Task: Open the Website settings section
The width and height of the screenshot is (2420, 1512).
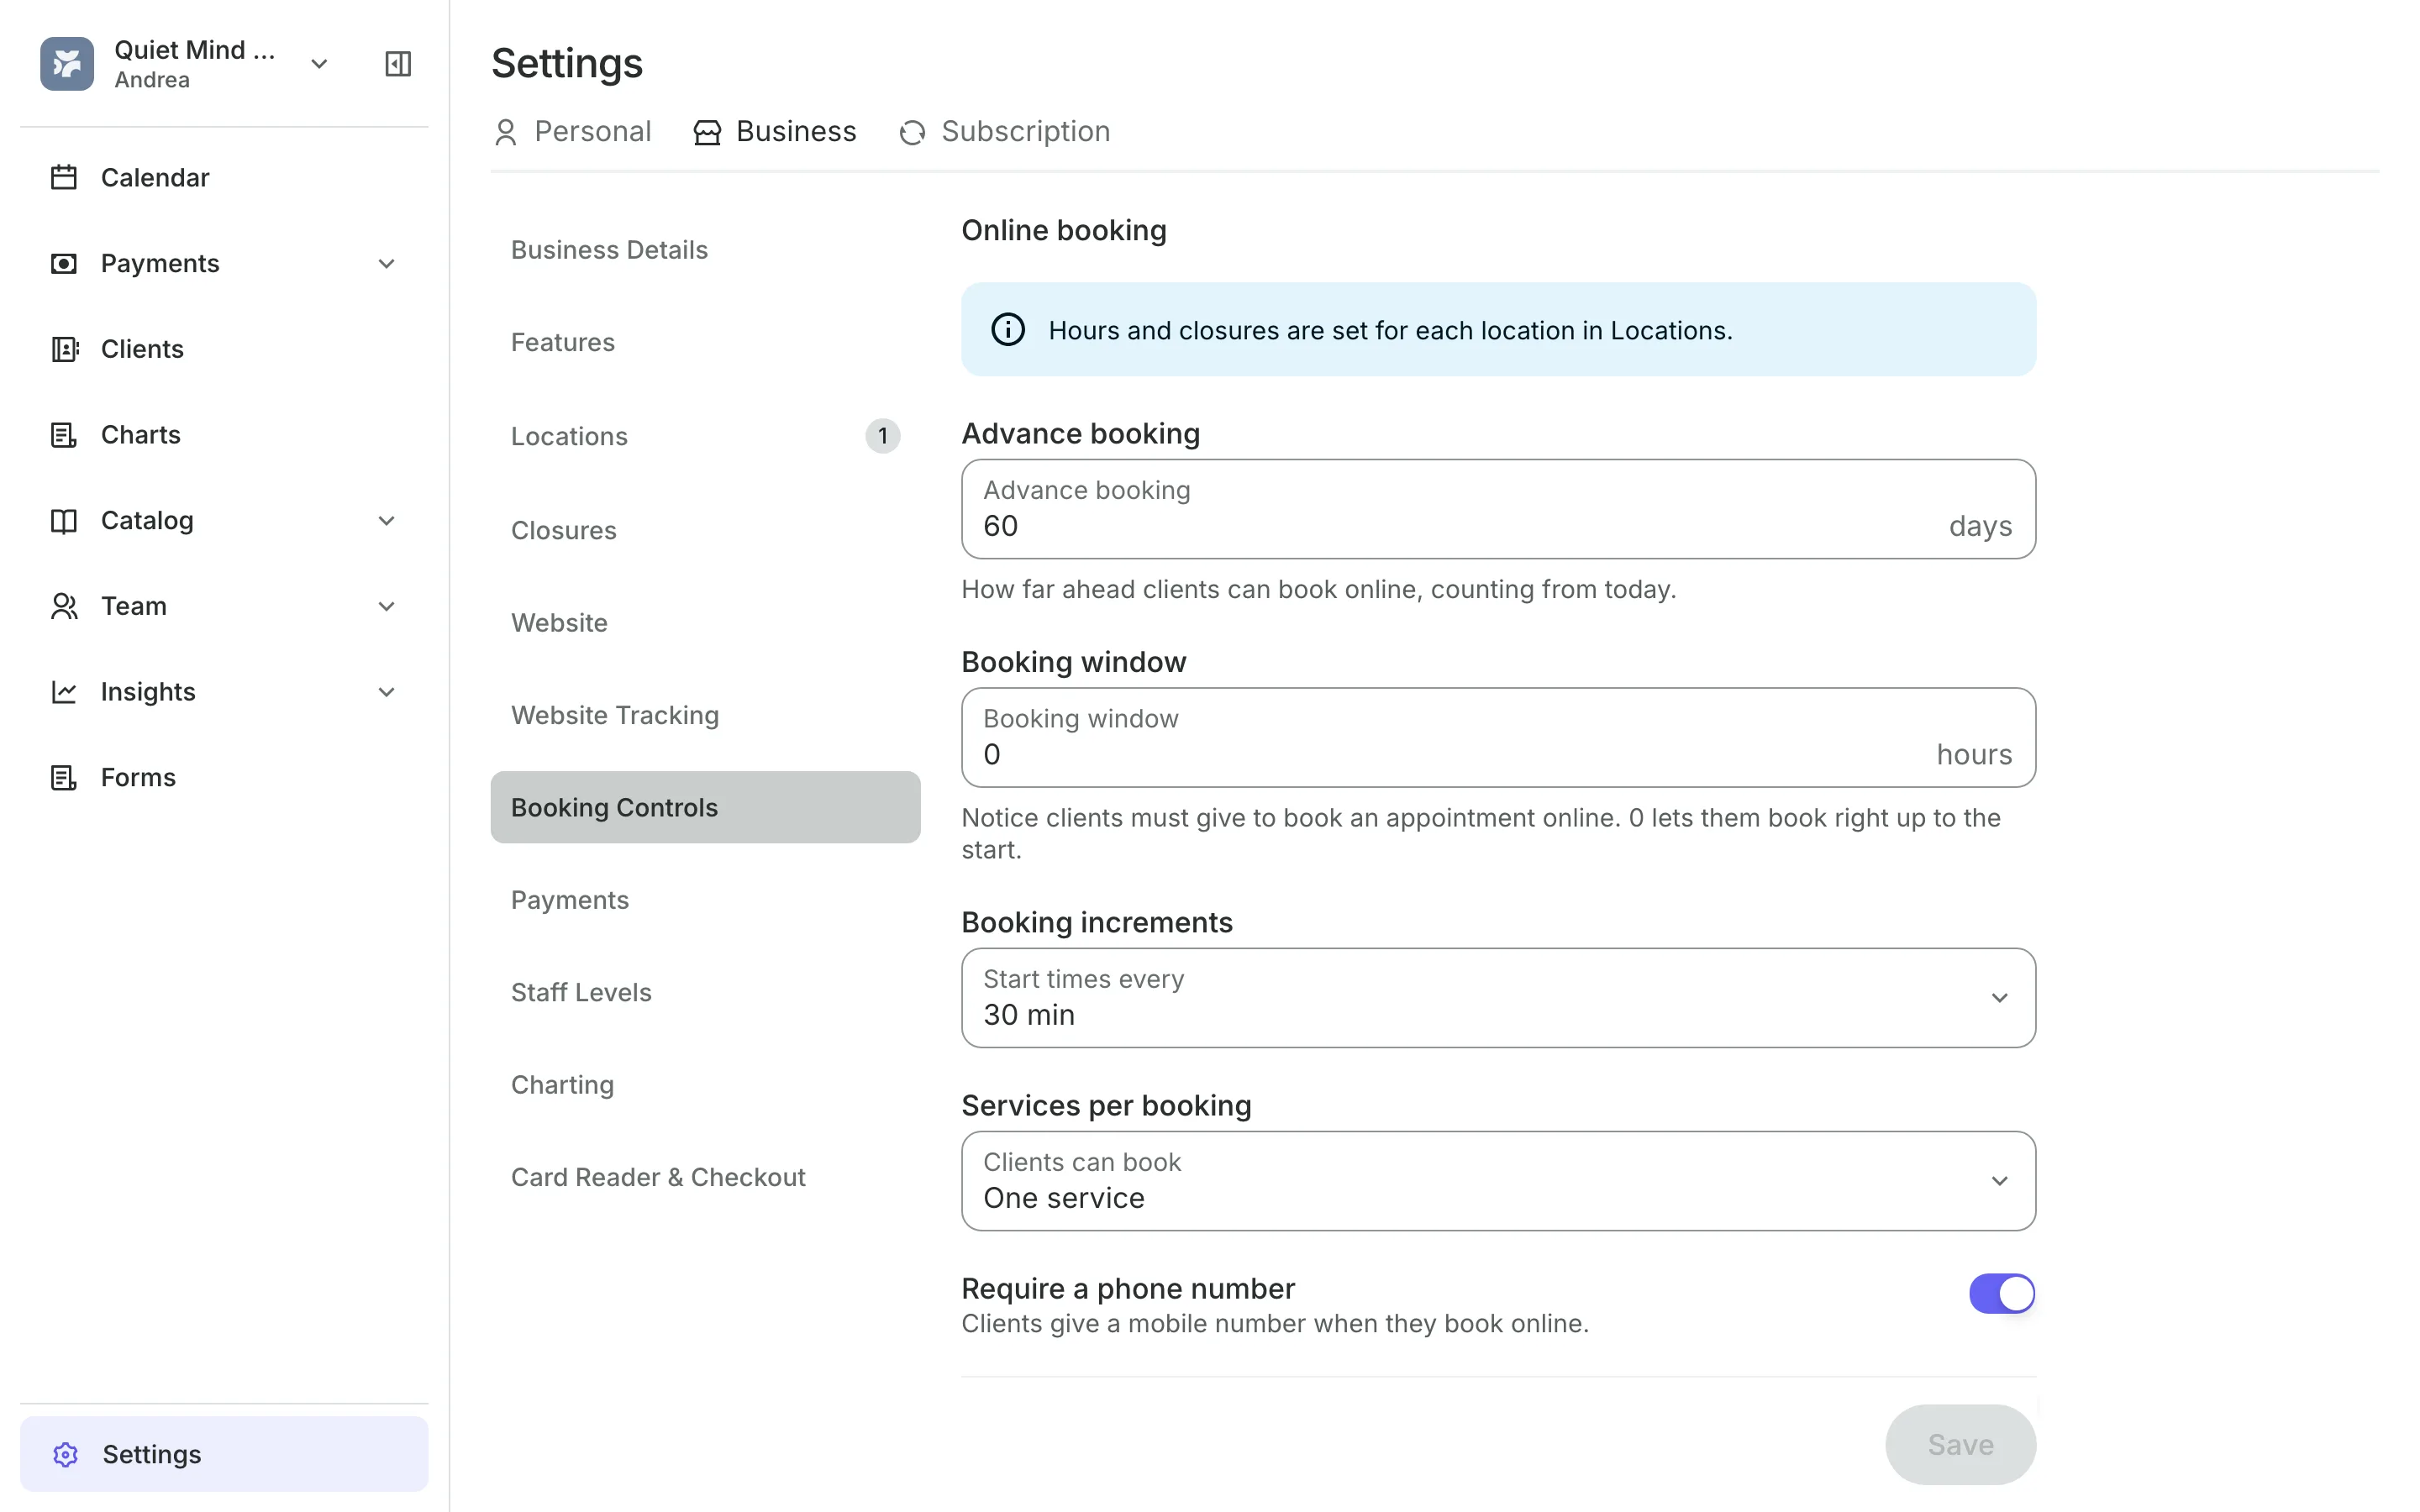Action: [x=705, y=623]
